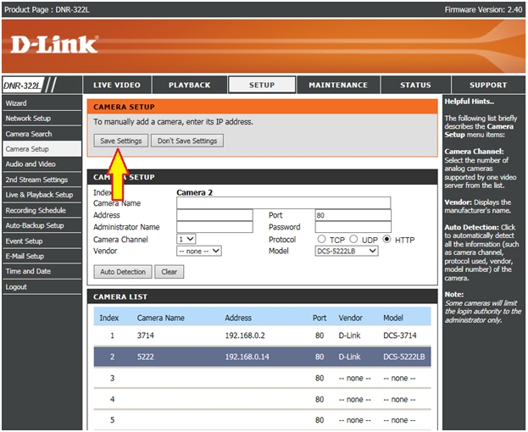Switch to the Live Video tab

coord(117,86)
